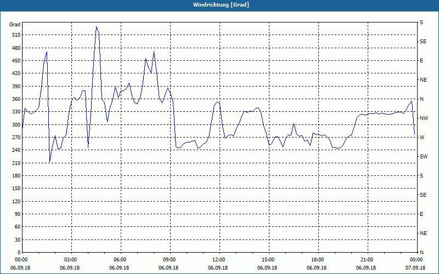Click the 510 y-axis value
This screenshot has width=439, height=274.
pos(16,35)
